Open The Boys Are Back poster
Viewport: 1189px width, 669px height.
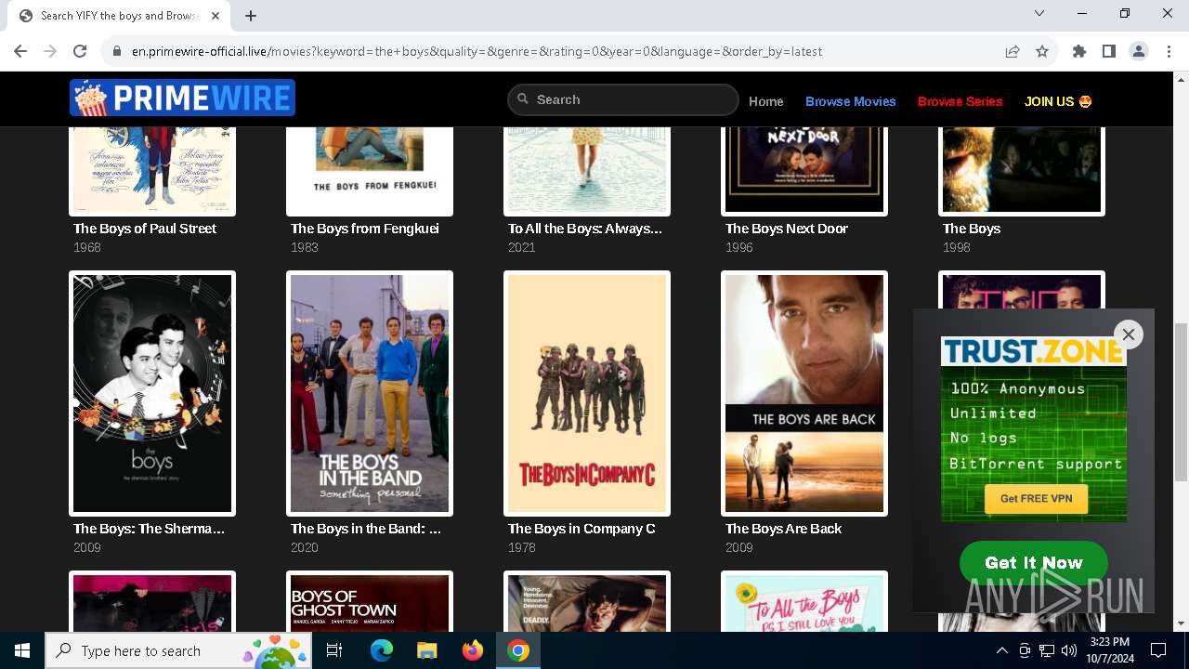point(804,393)
